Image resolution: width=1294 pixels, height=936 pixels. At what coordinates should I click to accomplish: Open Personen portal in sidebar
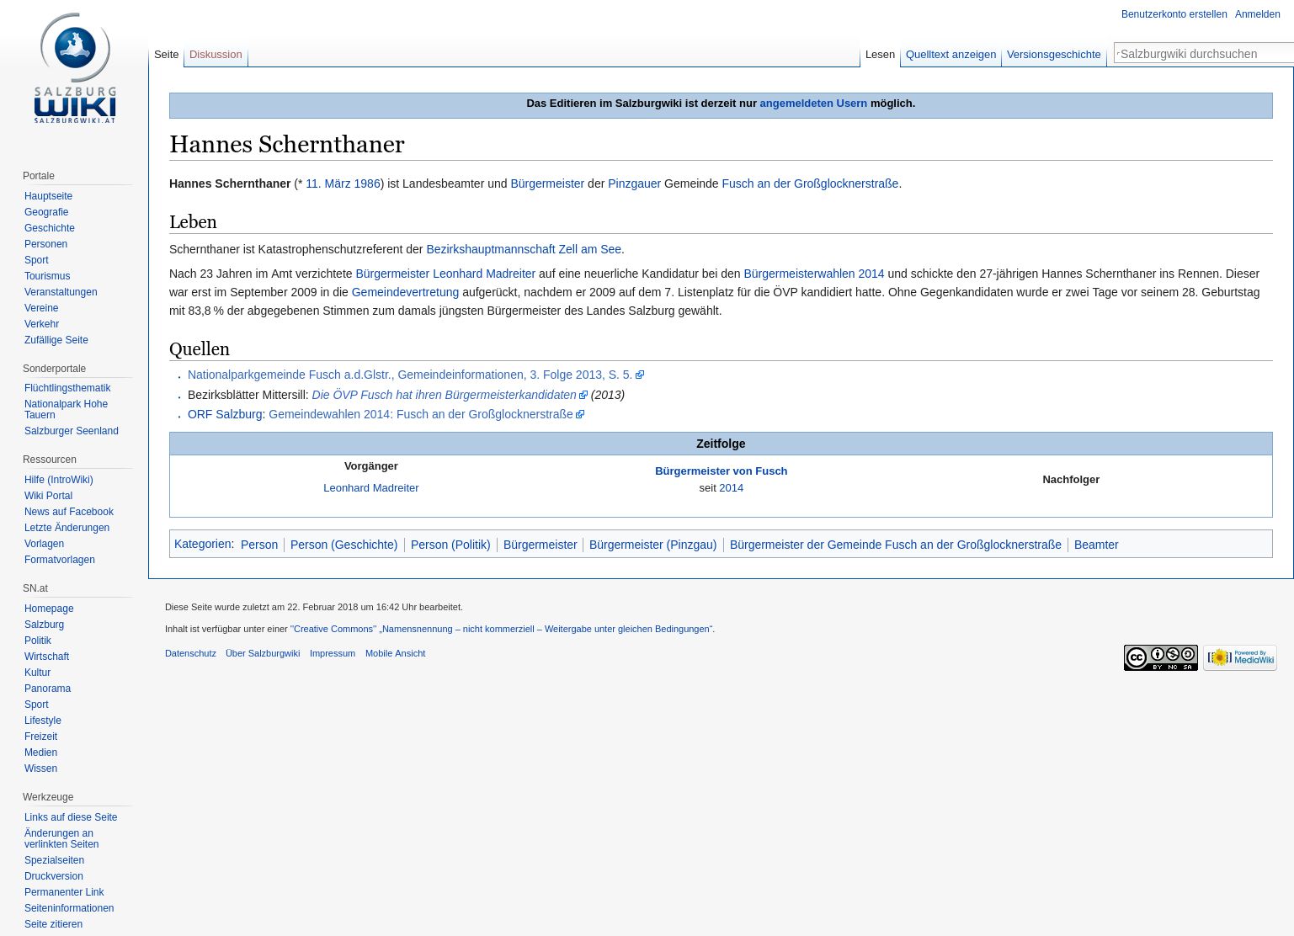click(45, 244)
